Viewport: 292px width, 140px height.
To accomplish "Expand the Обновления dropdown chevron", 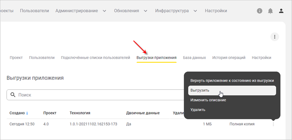I will pos(146,11).
